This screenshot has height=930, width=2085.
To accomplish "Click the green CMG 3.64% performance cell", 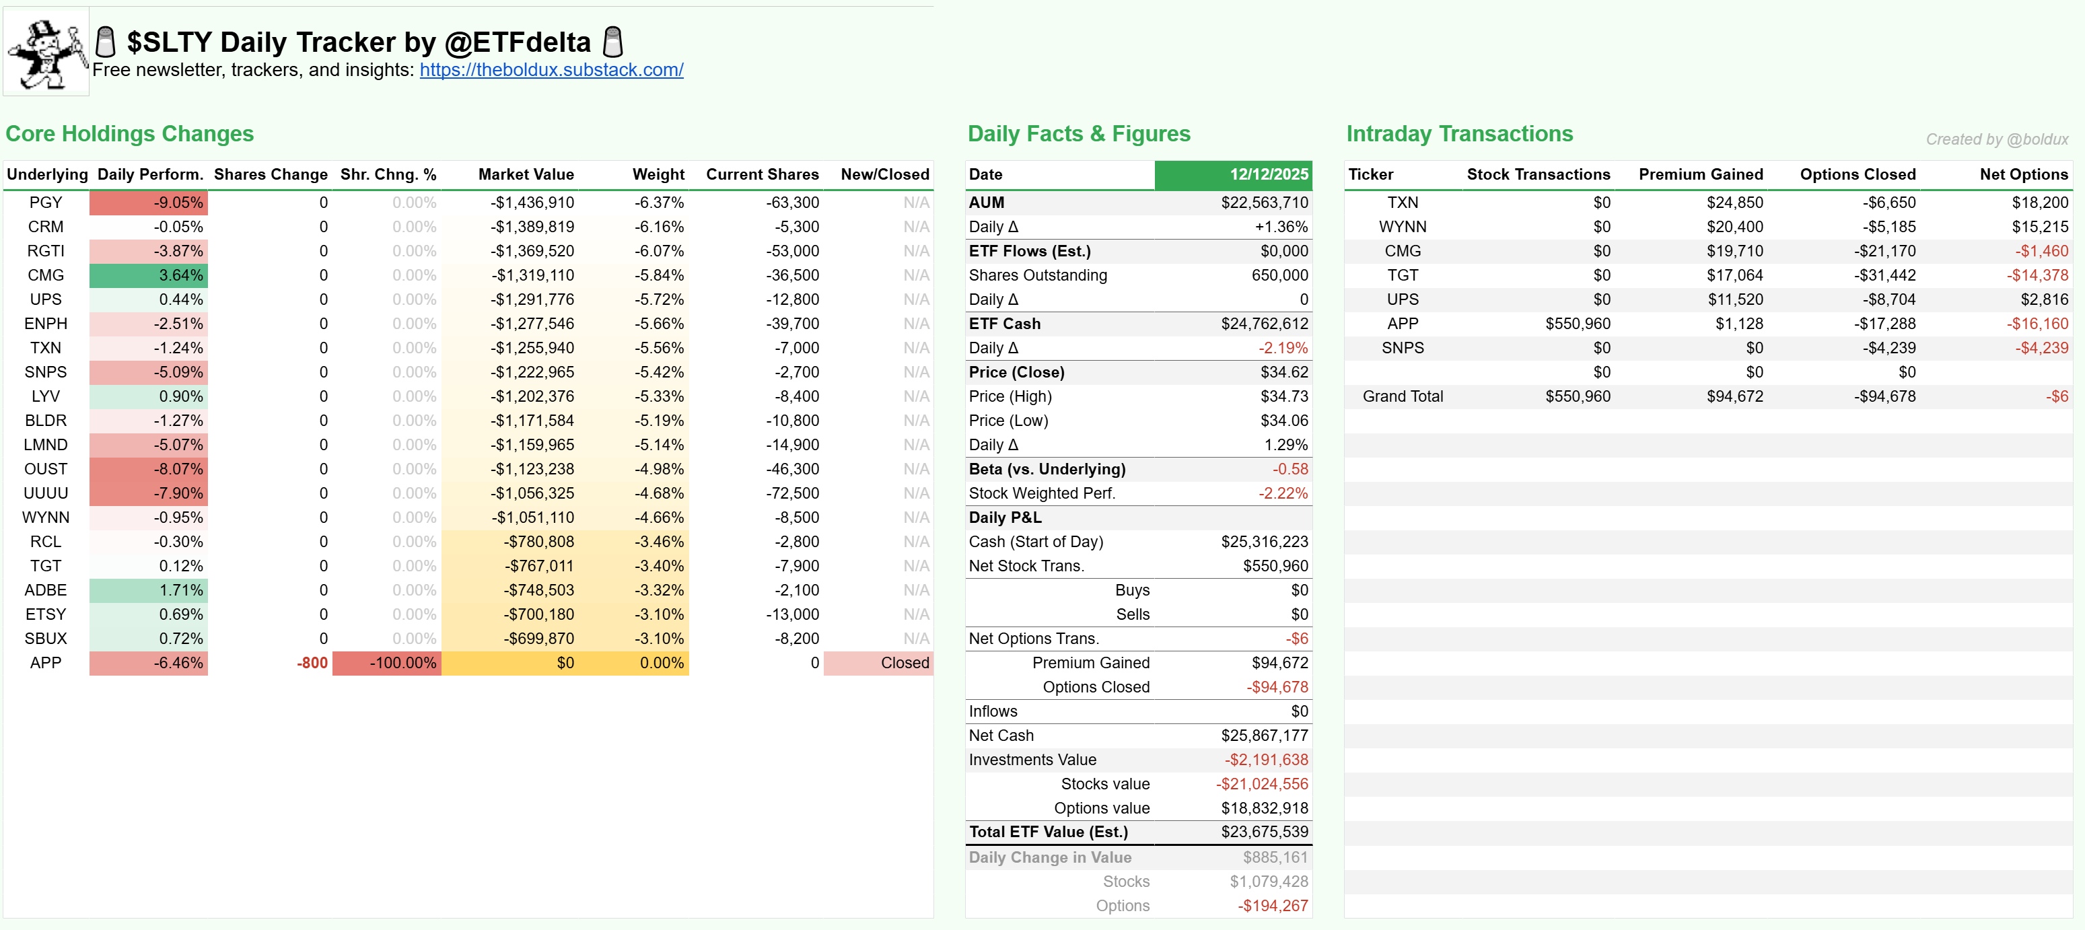I will pos(149,275).
